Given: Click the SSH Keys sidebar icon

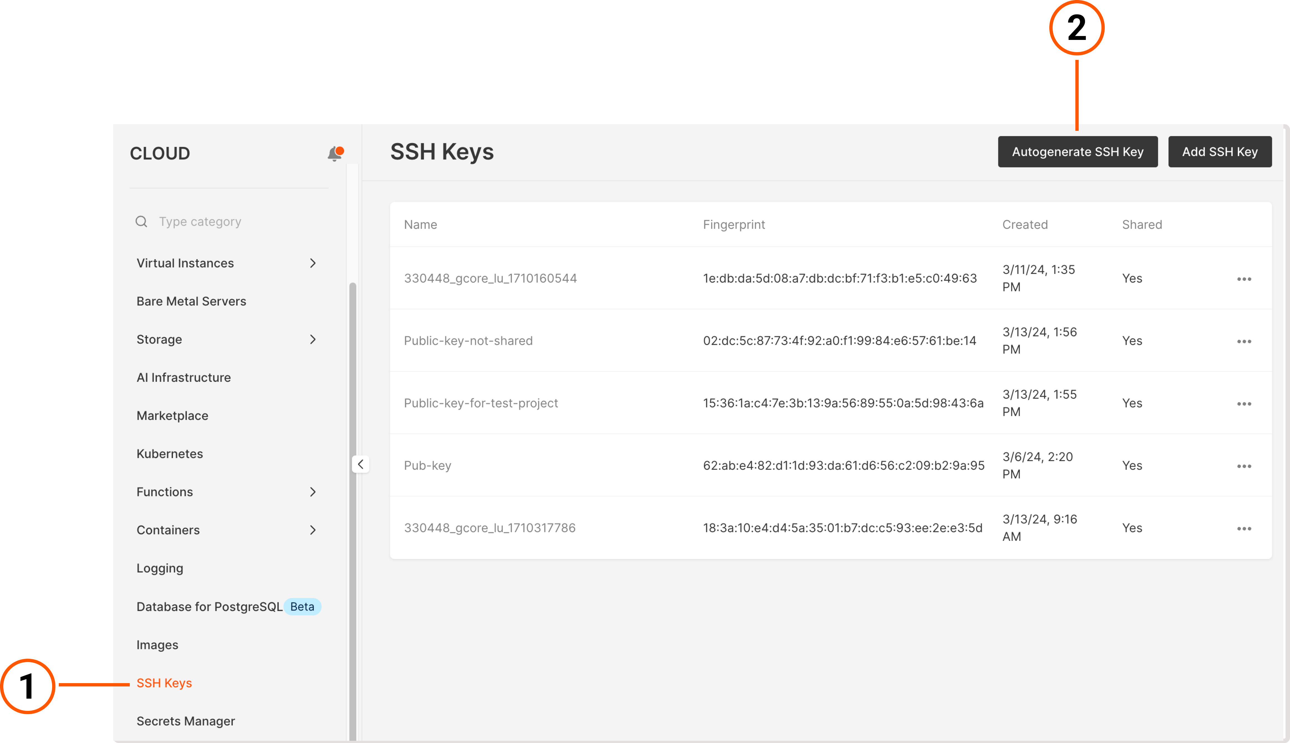Looking at the screenshot, I should (x=163, y=682).
